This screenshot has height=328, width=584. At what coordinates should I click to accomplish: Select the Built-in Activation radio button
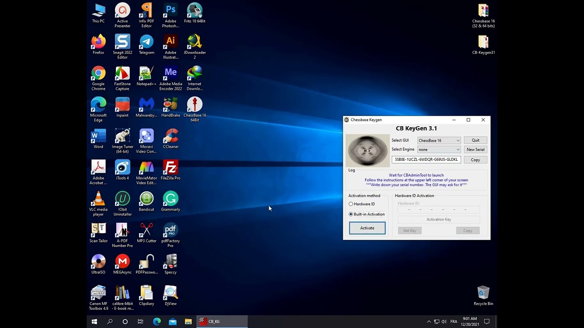(351, 214)
